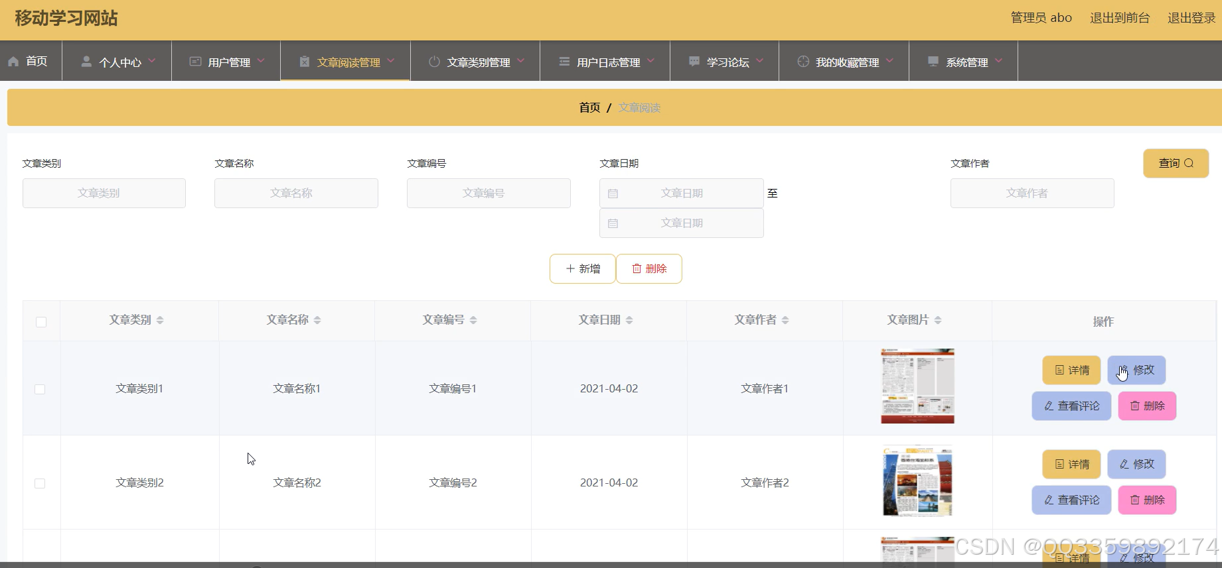Click the calendar icon in second 文章日期 field
Viewport: 1222px width, 568px height.
coord(613,223)
